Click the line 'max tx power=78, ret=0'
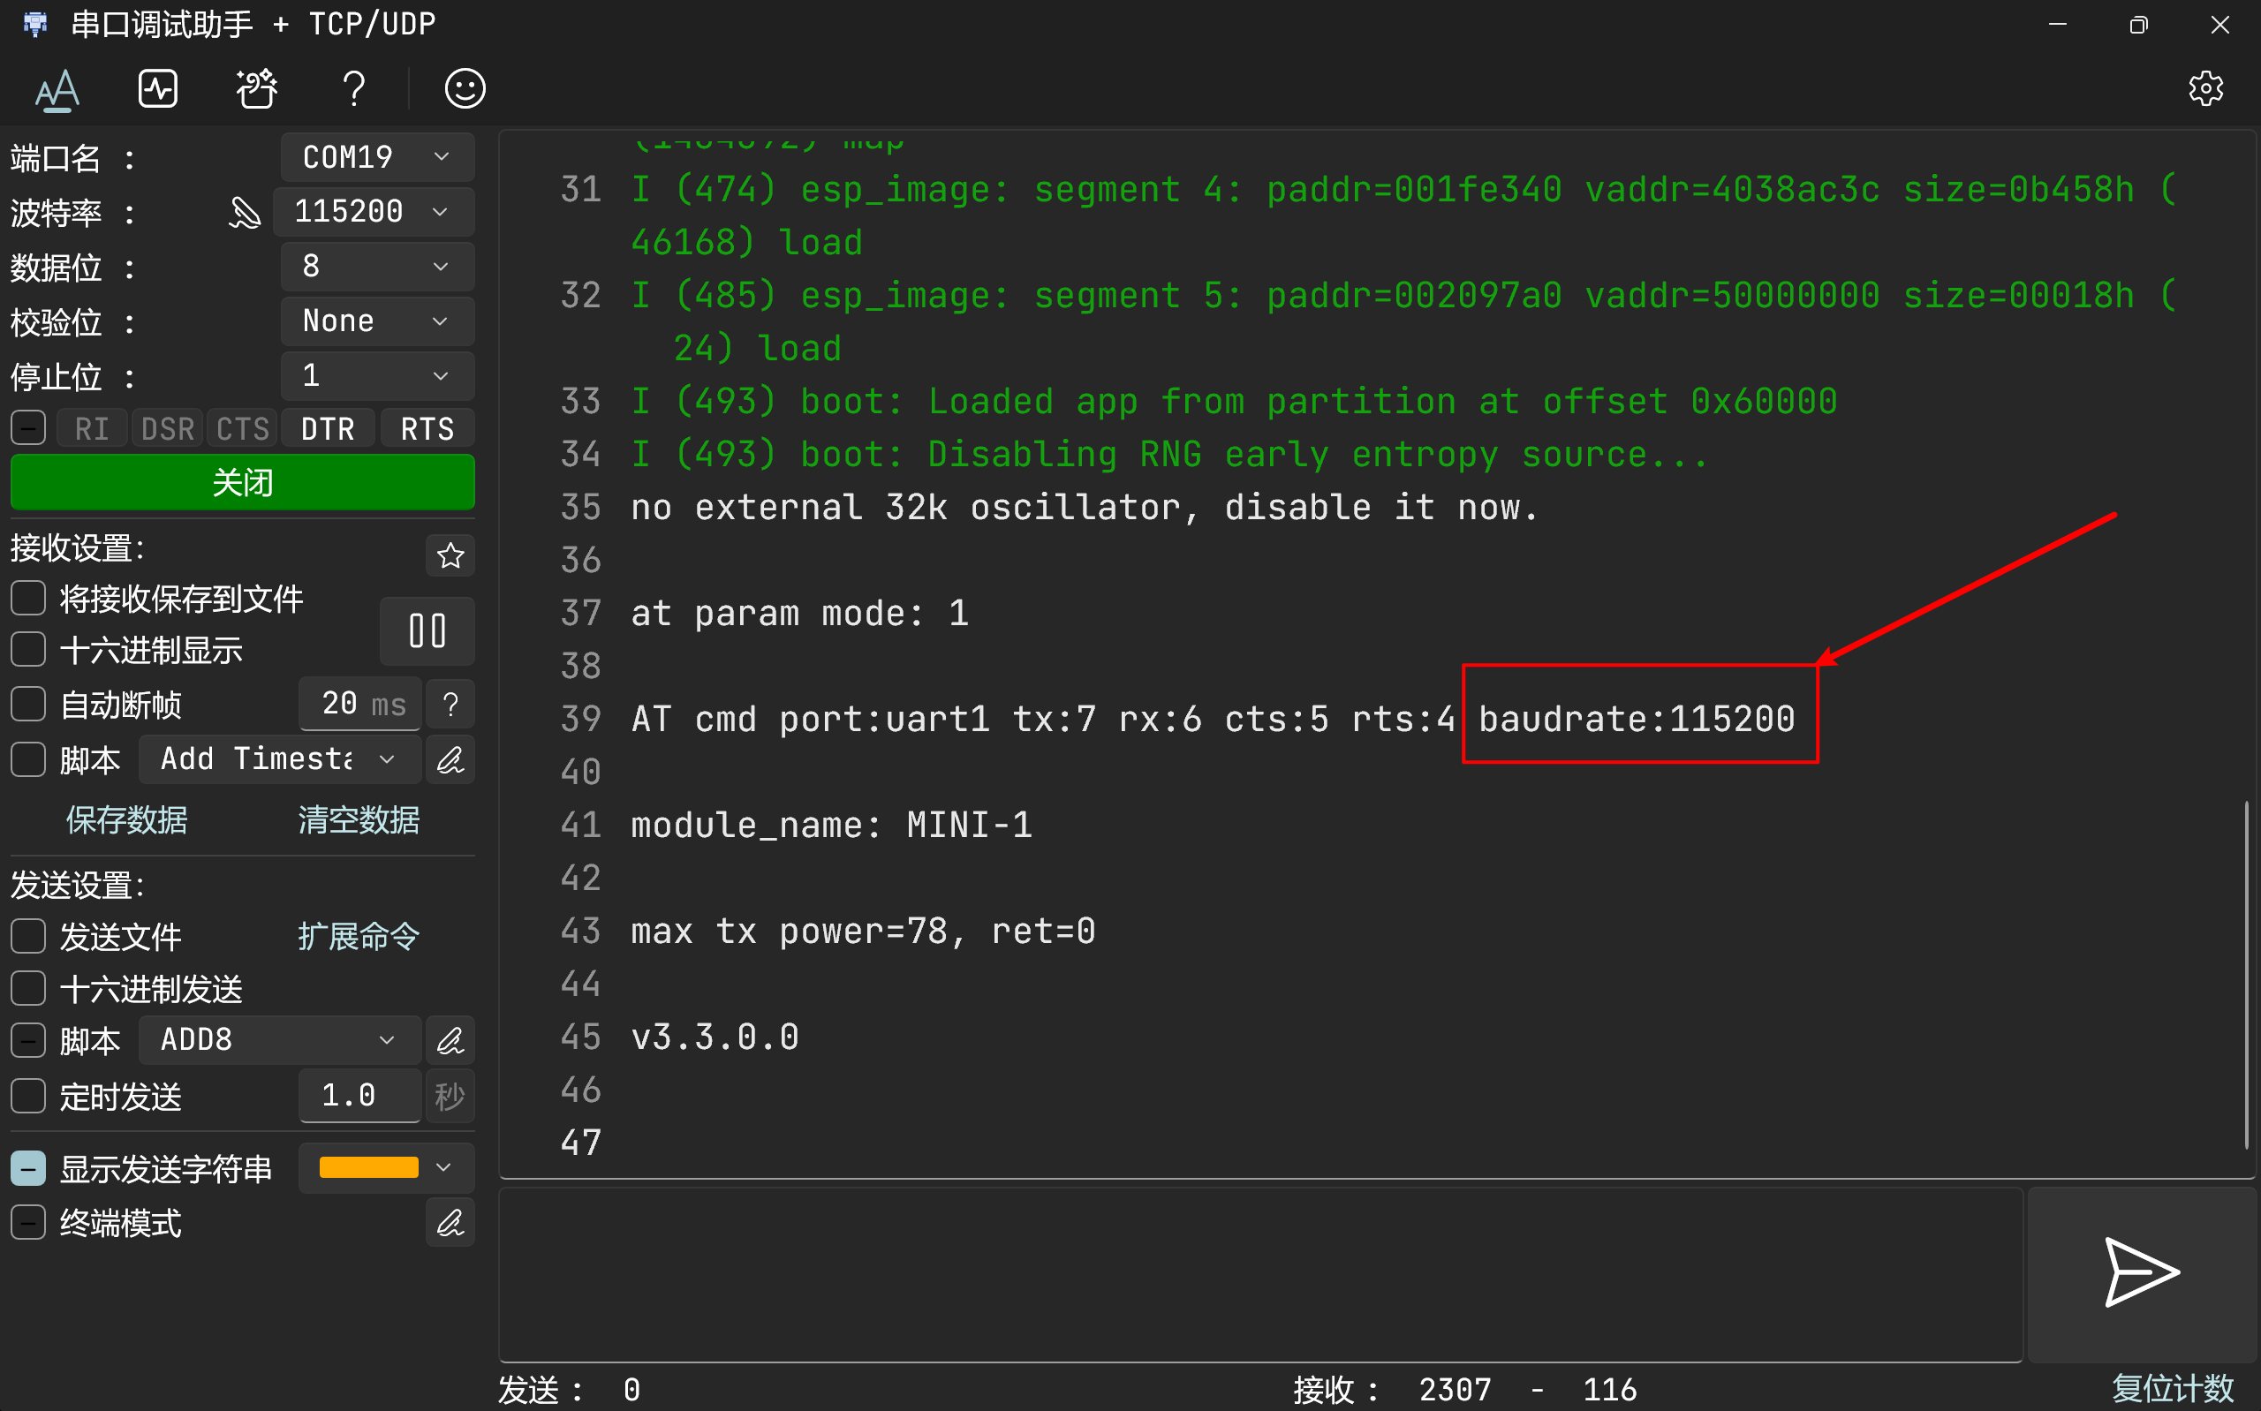The height and width of the screenshot is (1411, 2261). tap(863, 932)
